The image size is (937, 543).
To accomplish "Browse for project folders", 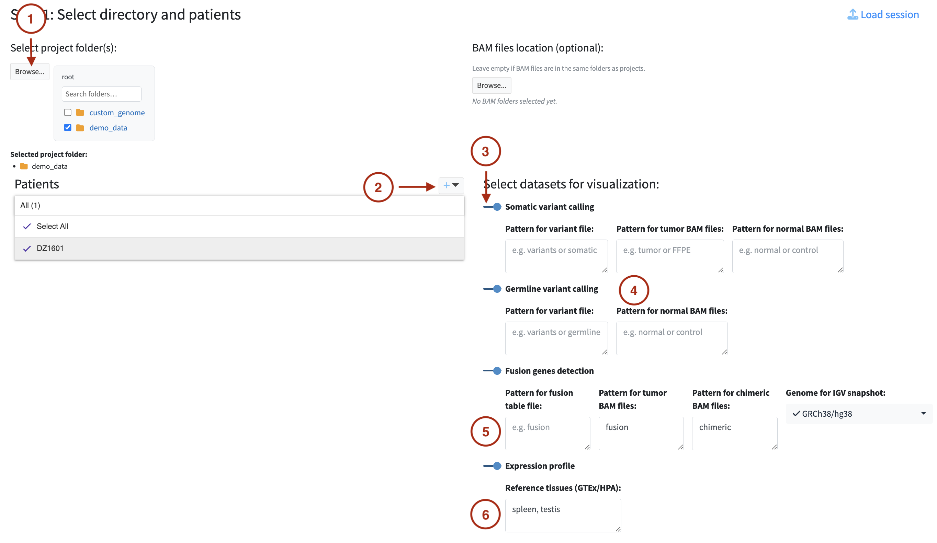I will click(30, 72).
